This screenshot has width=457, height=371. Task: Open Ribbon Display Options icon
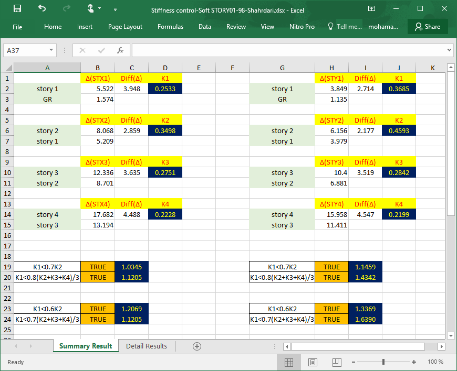371,9
